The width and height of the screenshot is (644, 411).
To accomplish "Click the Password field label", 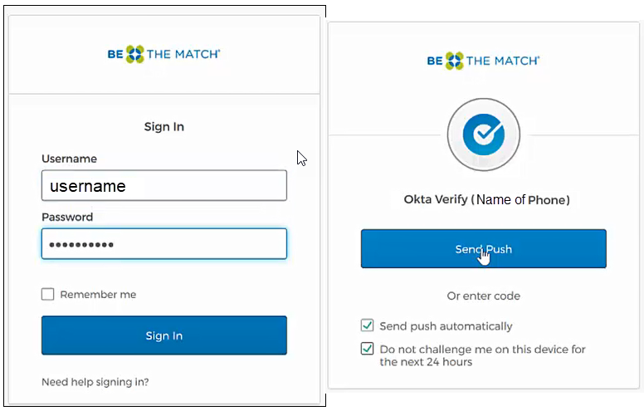I will point(67,217).
